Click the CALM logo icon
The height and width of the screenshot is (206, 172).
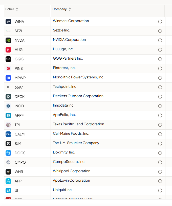pos(8,134)
